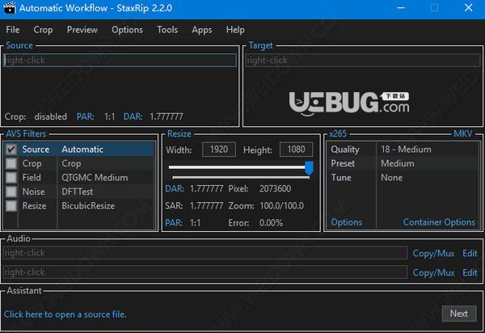The image size is (485, 333).
Task: Open the Apps menu
Action: (201, 30)
